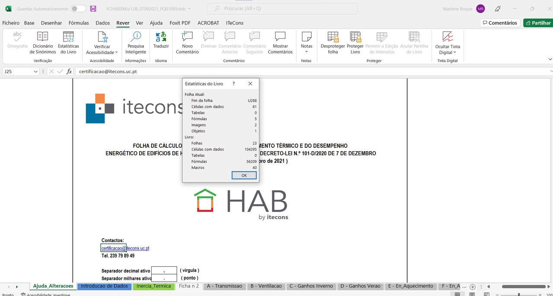
Task: Expand the formula bar chevron
Action: [551, 72]
